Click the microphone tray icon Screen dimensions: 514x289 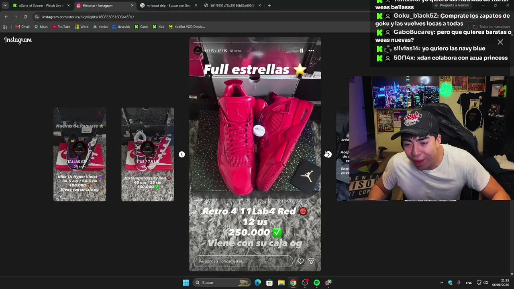(x=459, y=283)
